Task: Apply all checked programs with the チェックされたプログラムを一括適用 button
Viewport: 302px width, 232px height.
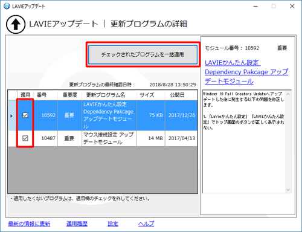Action: (x=143, y=54)
